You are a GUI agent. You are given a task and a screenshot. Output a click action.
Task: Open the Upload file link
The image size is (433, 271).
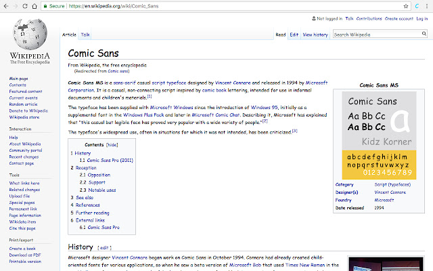(20, 196)
